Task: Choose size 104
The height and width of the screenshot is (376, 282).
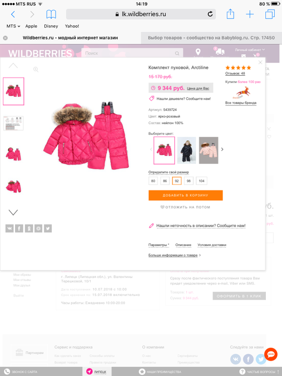Action: [x=201, y=181]
